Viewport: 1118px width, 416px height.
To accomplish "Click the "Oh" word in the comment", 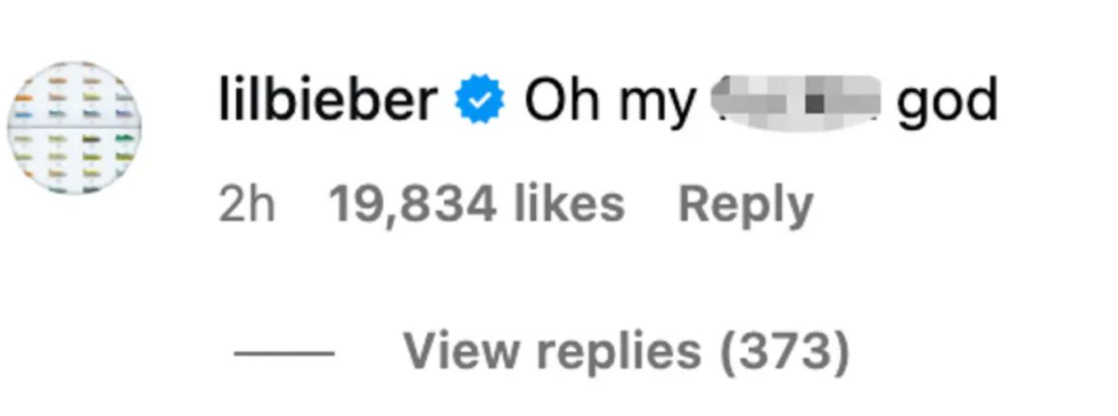I will point(559,101).
